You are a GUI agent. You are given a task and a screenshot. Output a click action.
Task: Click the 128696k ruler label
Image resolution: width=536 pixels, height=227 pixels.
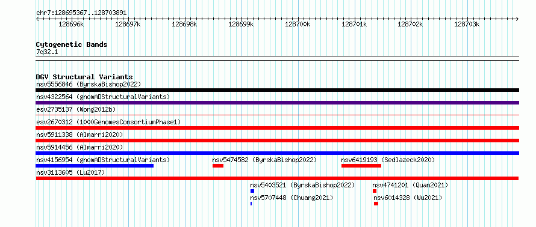(x=71, y=24)
